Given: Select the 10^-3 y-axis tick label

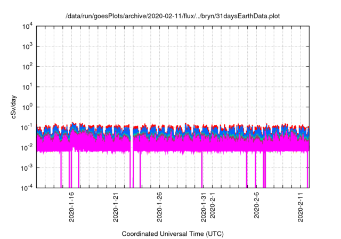Looking at the screenshot, I should pyautogui.click(x=27, y=168).
